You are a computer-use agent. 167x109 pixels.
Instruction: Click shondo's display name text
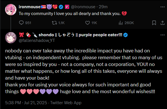[x=80, y=35]
